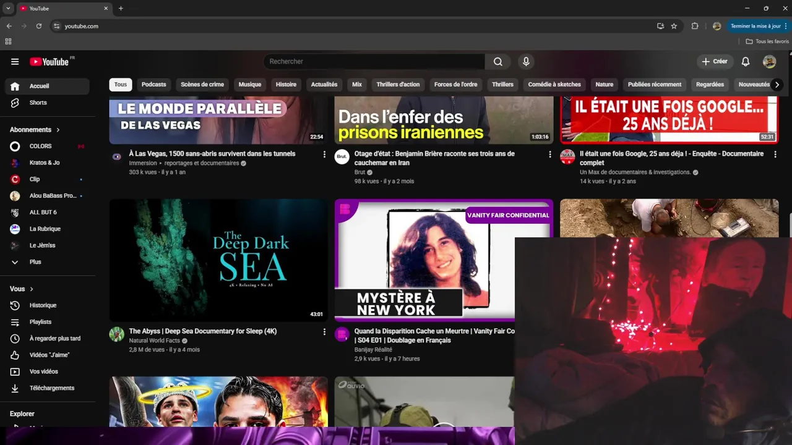The image size is (792, 445).
Task: Click the Créer button
Action: coord(715,62)
